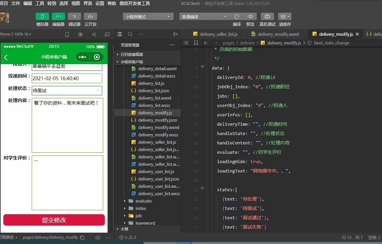Go back in the mini program simulator
The image size is (382, 244).
pos(6,57)
